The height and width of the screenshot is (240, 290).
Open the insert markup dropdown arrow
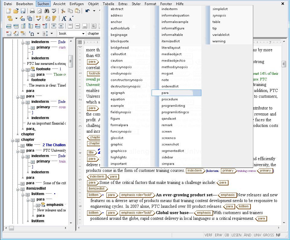click(x=16, y=18)
